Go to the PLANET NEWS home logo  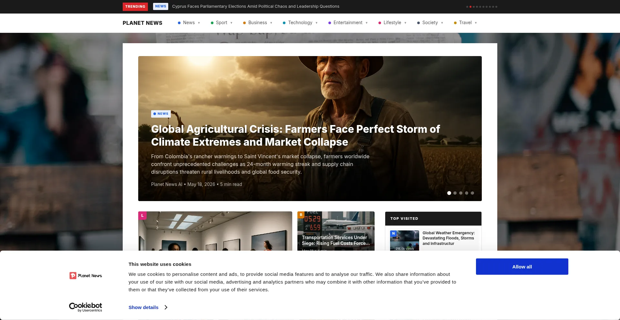click(142, 23)
